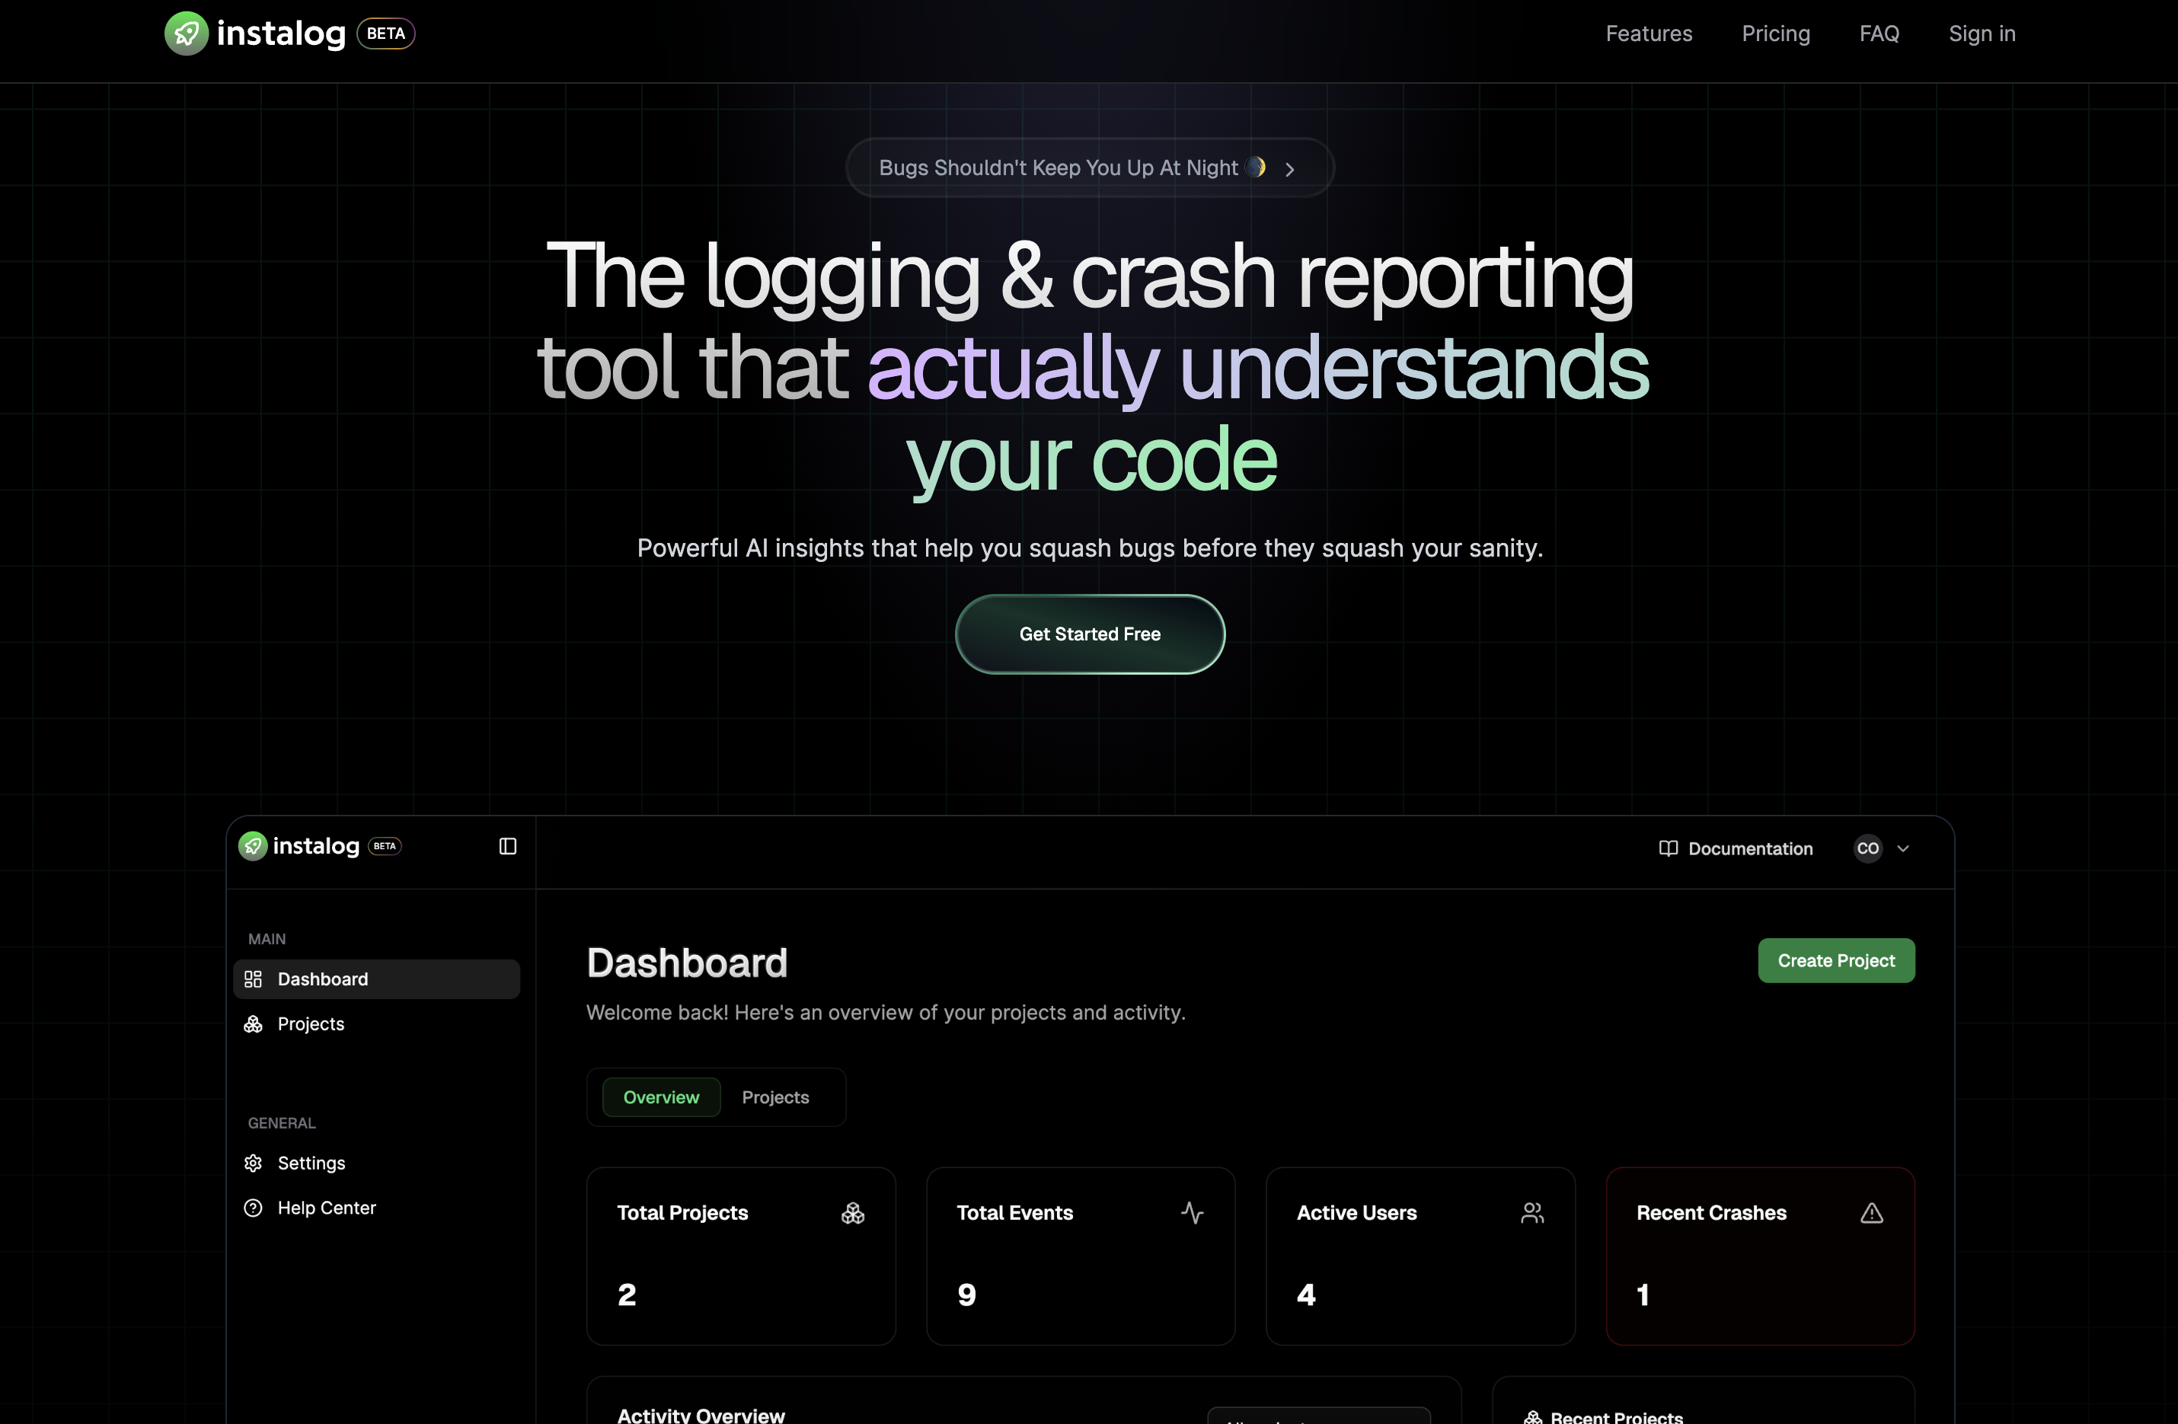
Task: Open the Pricing navigation link
Action: [1775, 34]
